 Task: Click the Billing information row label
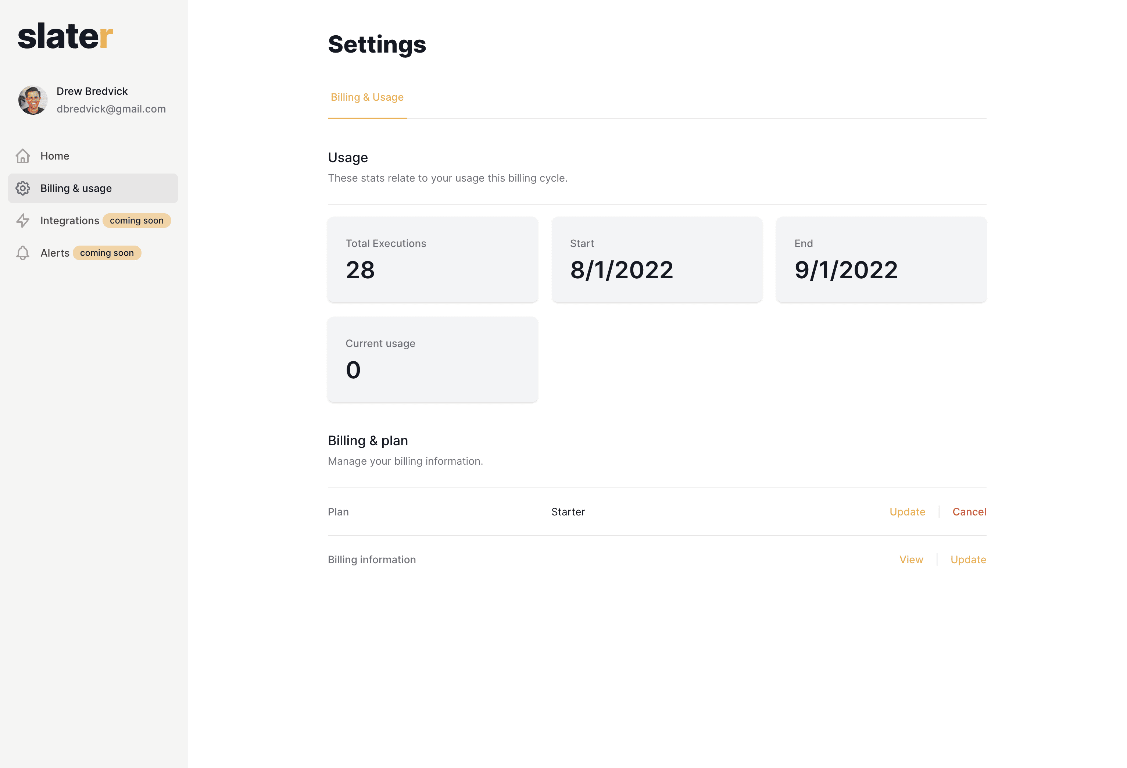pyautogui.click(x=372, y=560)
